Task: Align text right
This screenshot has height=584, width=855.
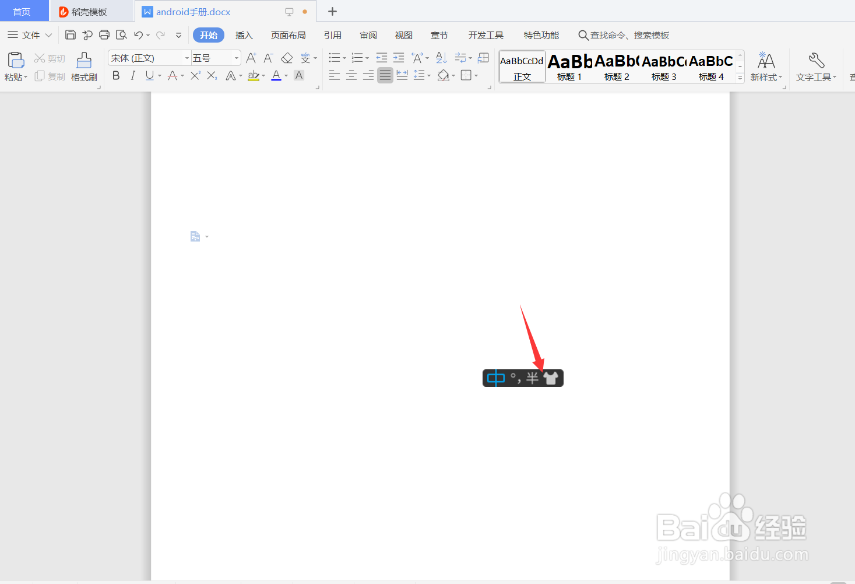Action: 368,75
